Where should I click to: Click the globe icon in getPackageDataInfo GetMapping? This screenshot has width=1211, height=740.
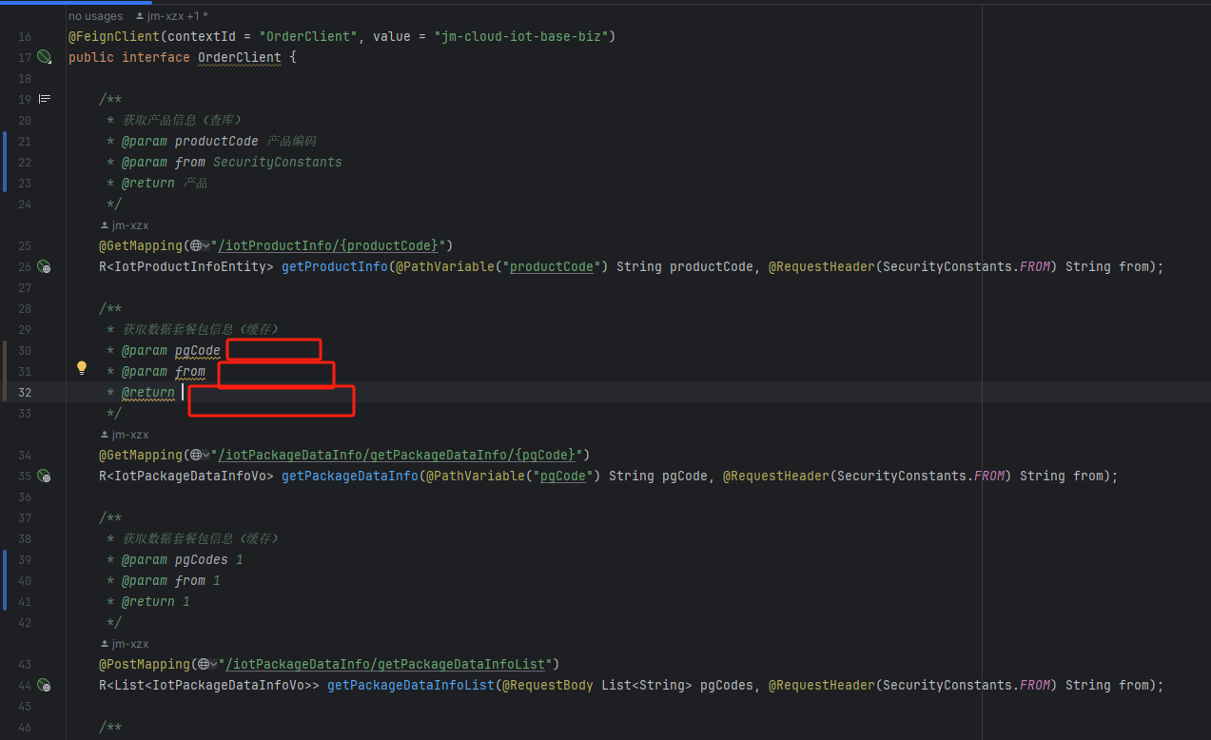click(x=195, y=456)
